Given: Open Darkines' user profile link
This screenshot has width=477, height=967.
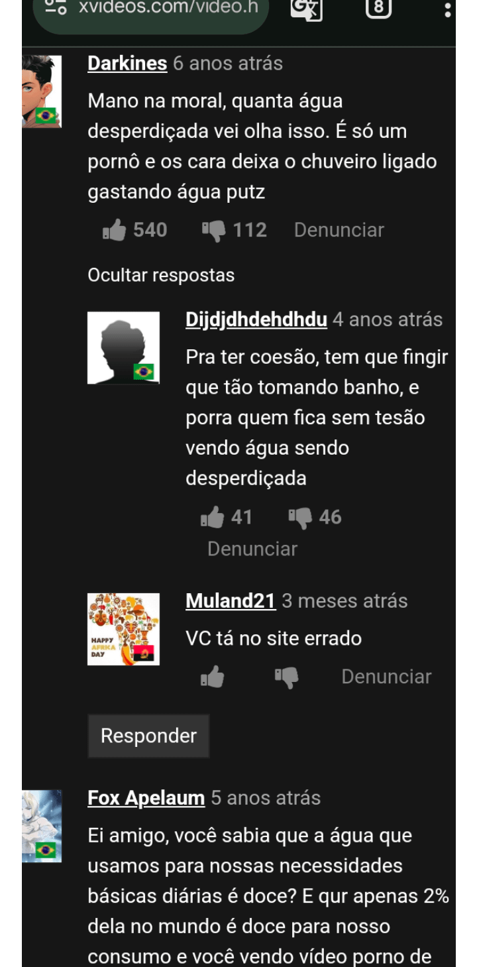Looking at the screenshot, I should click(x=127, y=64).
